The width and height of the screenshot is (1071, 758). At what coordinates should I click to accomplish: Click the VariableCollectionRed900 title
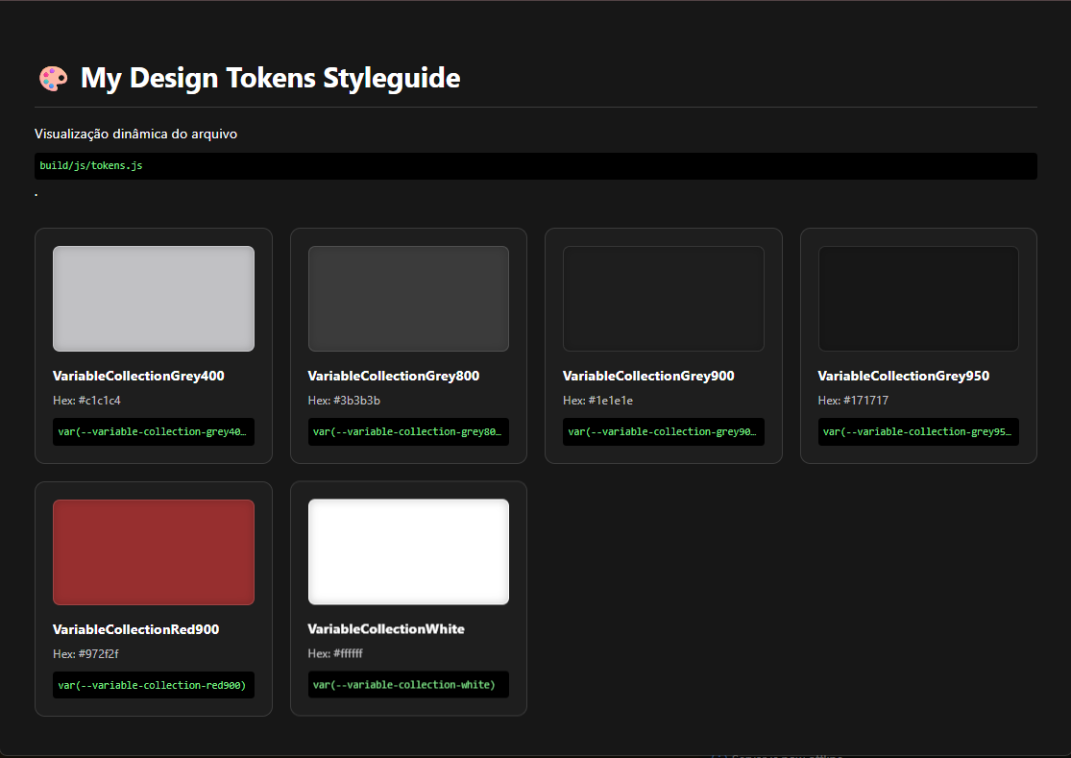tap(136, 629)
